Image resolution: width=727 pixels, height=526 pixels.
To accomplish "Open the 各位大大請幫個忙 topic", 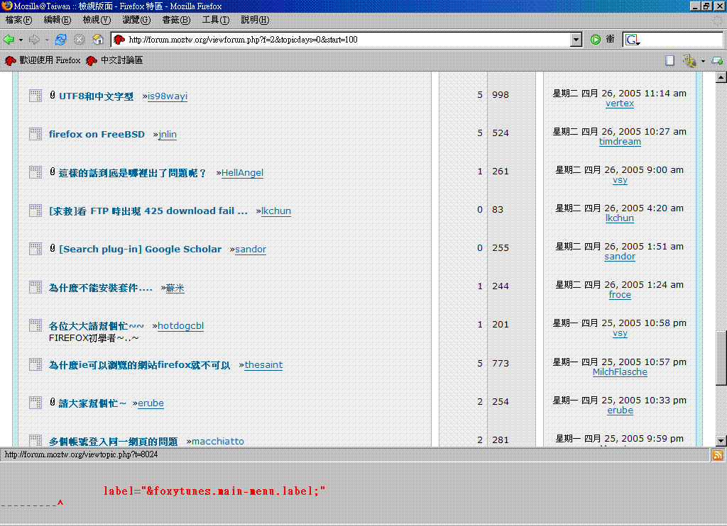I will [x=97, y=326].
